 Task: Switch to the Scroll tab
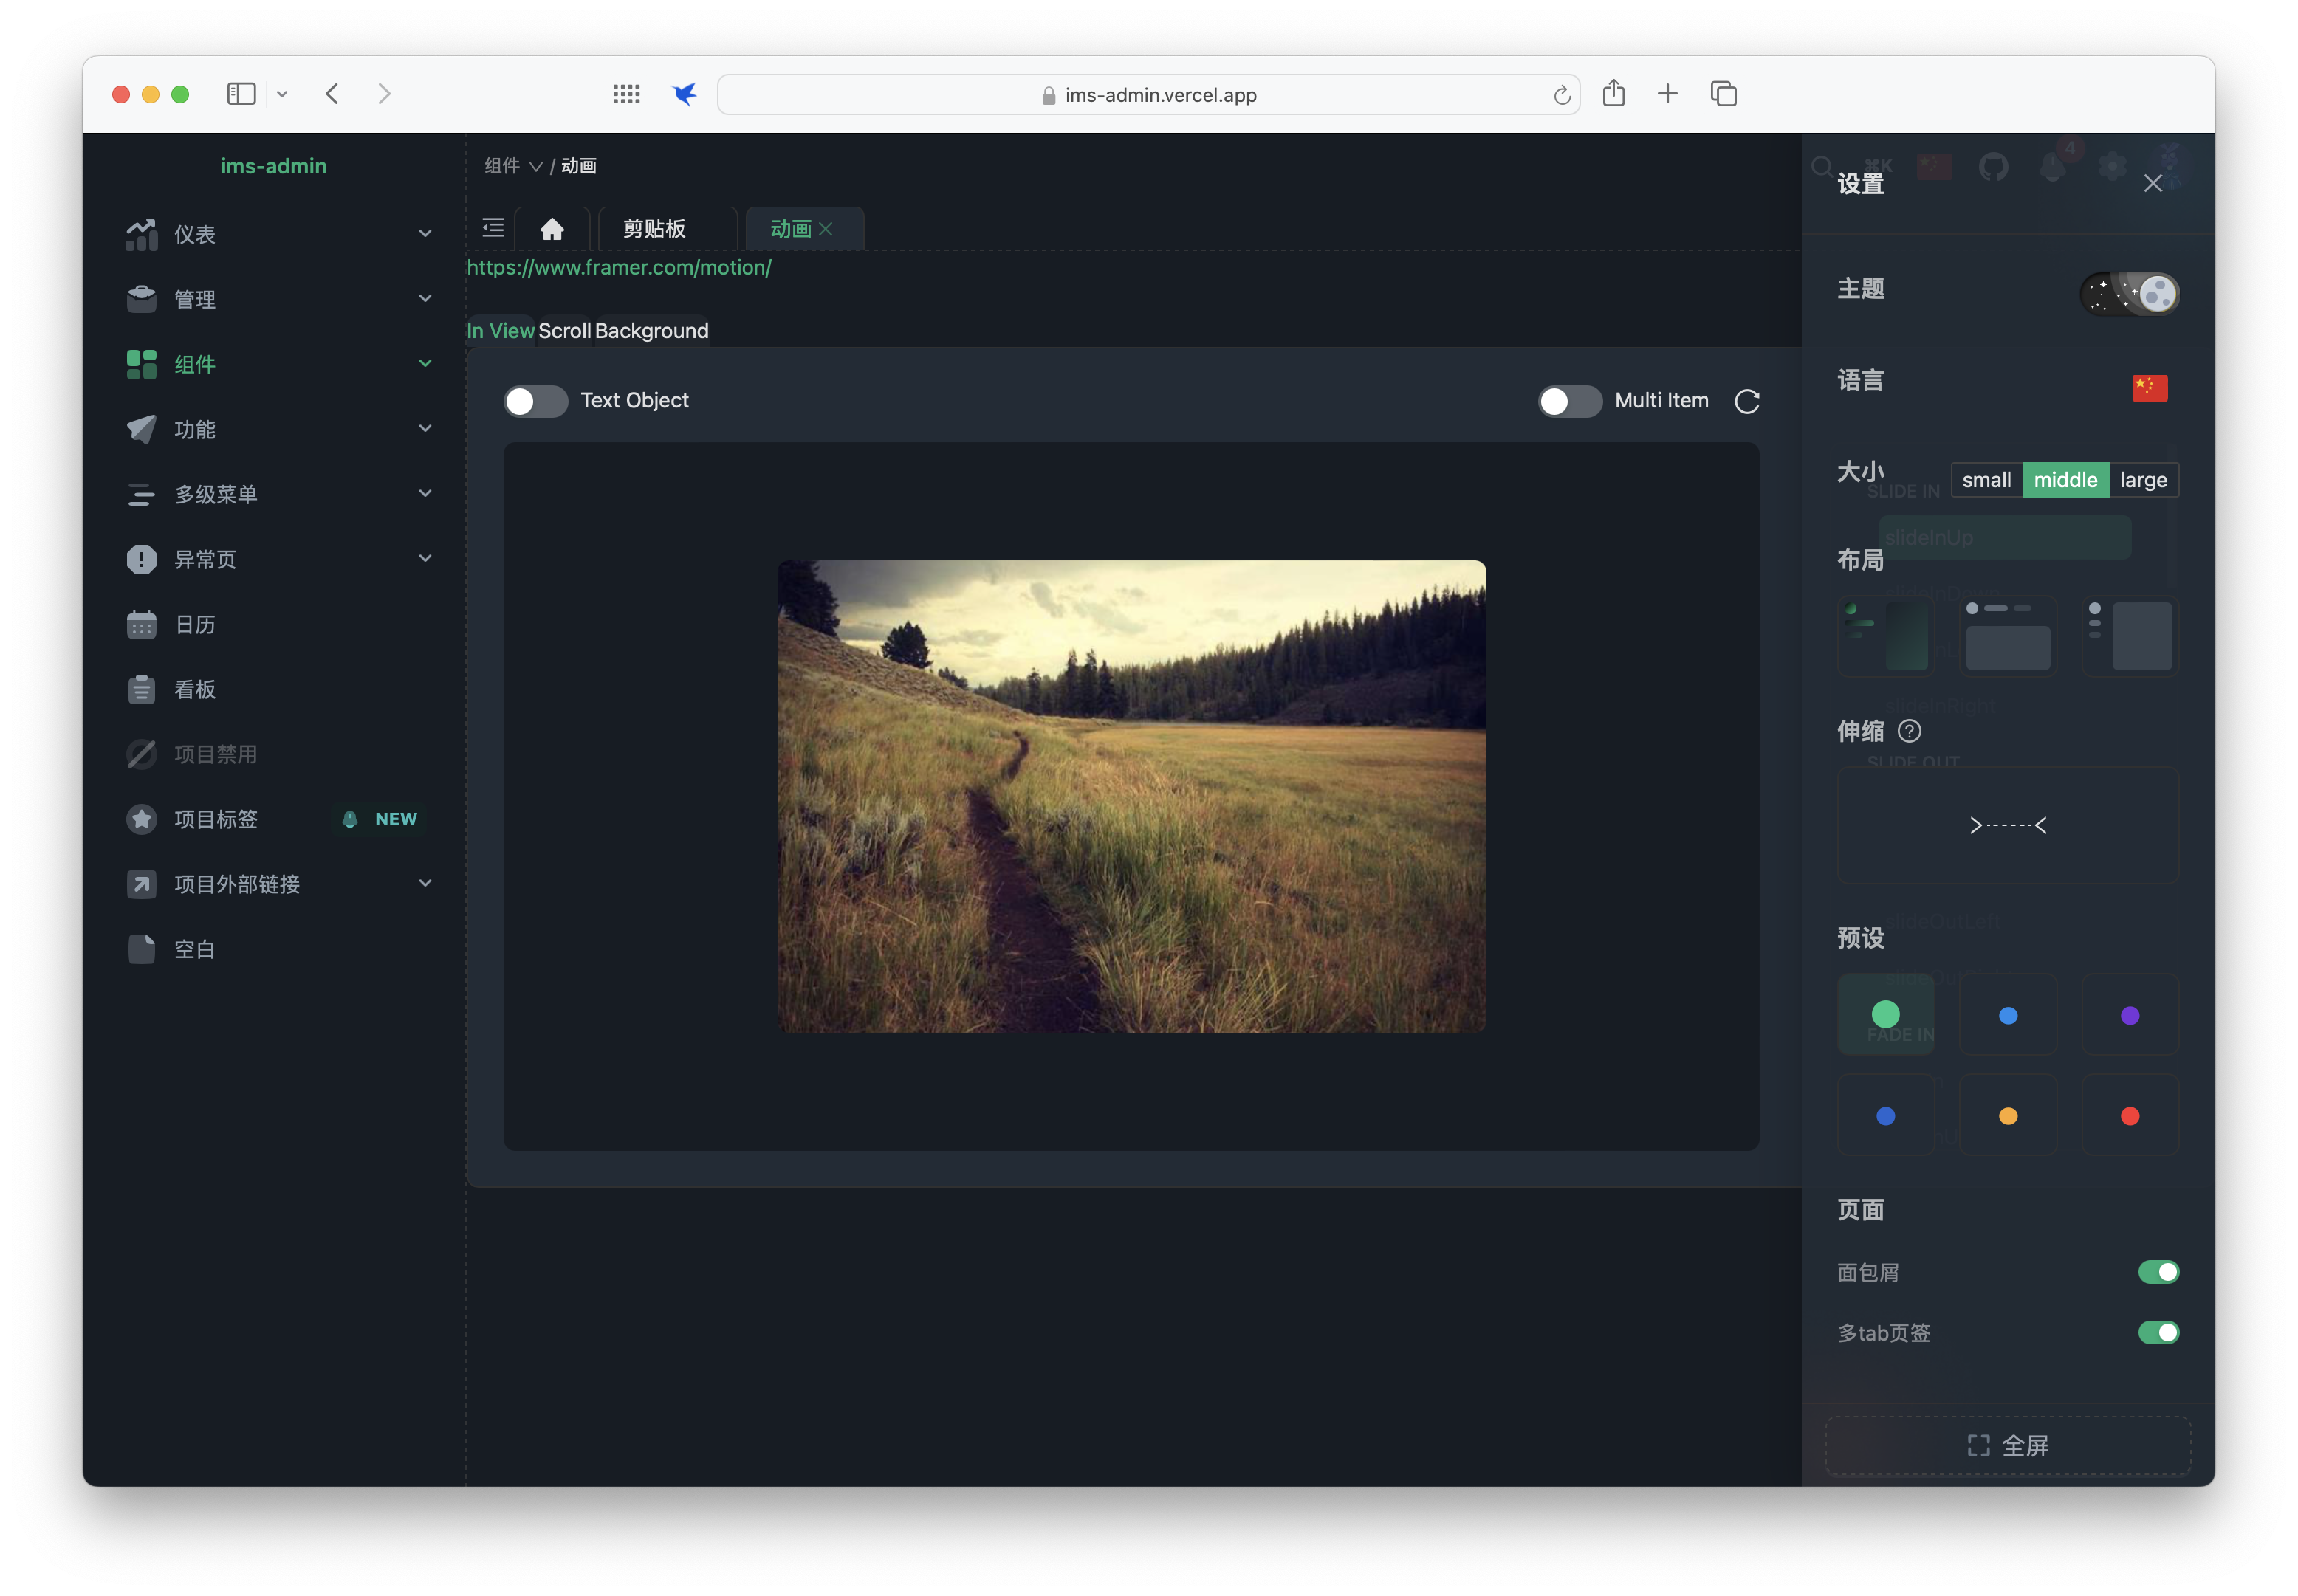564,331
